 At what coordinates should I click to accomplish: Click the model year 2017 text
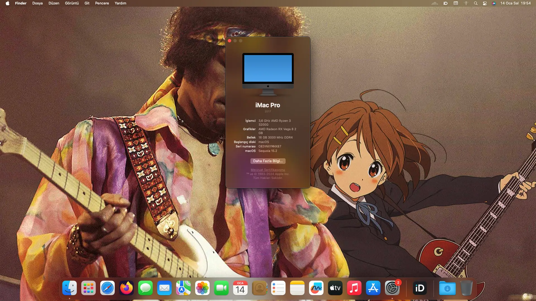268,111
